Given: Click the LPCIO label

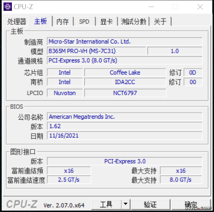Looking at the screenshot, I should (35, 93).
